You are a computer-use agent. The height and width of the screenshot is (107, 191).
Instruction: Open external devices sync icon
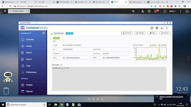tap(149, 11)
